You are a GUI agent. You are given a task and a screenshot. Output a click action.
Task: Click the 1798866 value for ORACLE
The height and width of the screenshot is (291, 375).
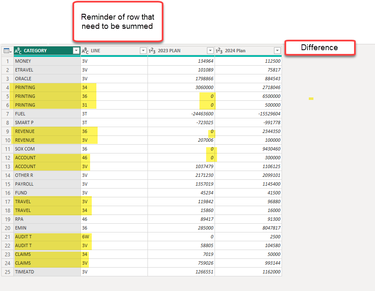[x=181, y=79]
